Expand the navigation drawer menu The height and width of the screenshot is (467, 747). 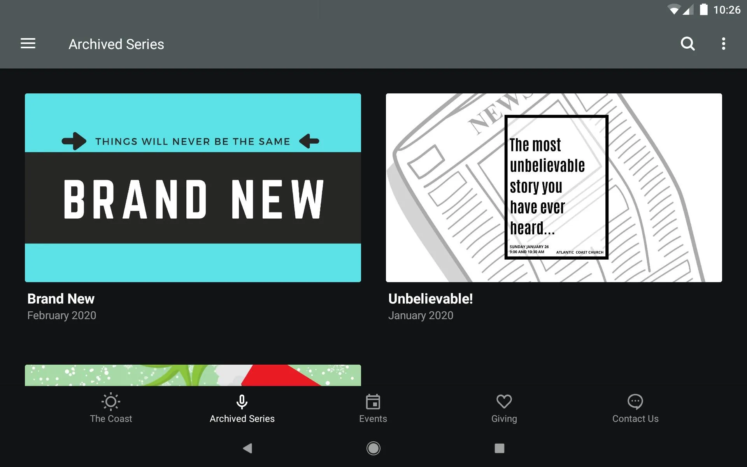pyautogui.click(x=28, y=44)
